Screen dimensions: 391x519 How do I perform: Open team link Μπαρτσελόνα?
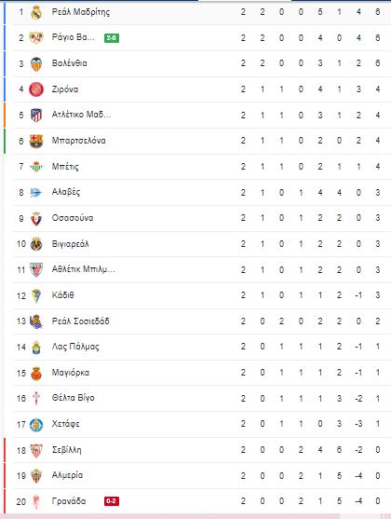tap(79, 141)
